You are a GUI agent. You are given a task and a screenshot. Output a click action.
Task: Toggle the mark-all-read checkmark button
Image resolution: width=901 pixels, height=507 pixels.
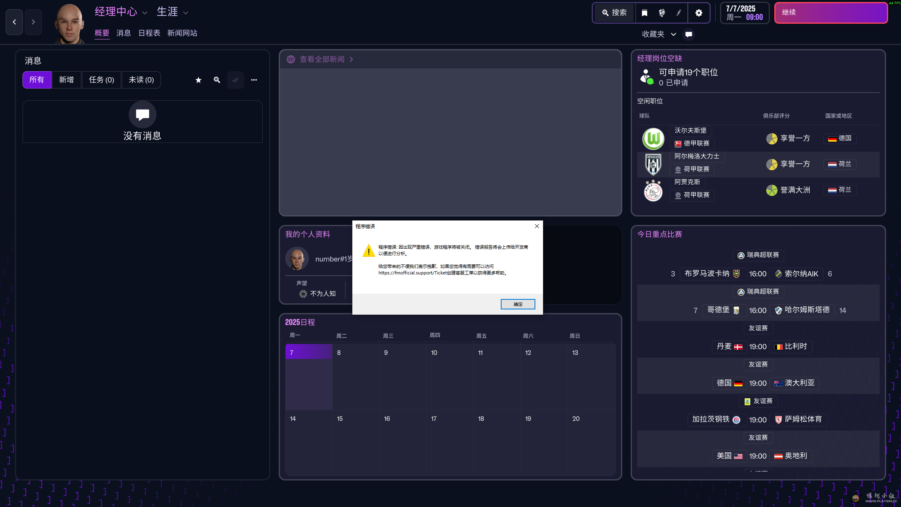(x=235, y=80)
